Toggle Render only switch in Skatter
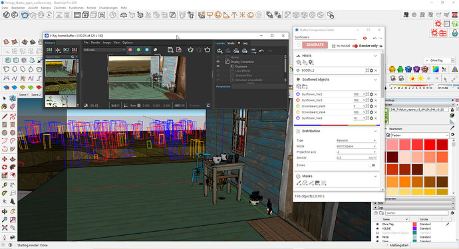459x249 pixels. 355,46
